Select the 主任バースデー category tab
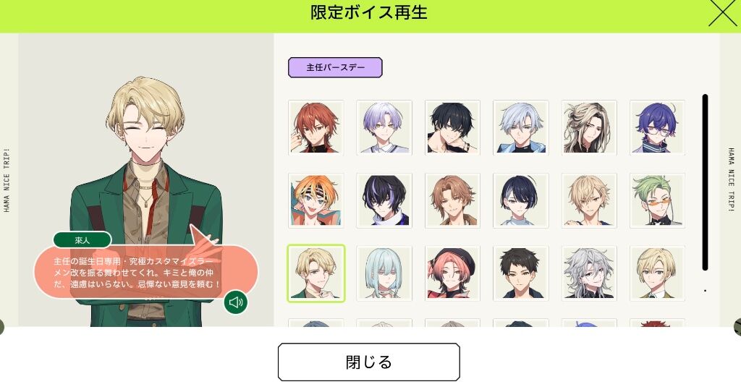The height and width of the screenshot is (387, 741). click(335, 67)
